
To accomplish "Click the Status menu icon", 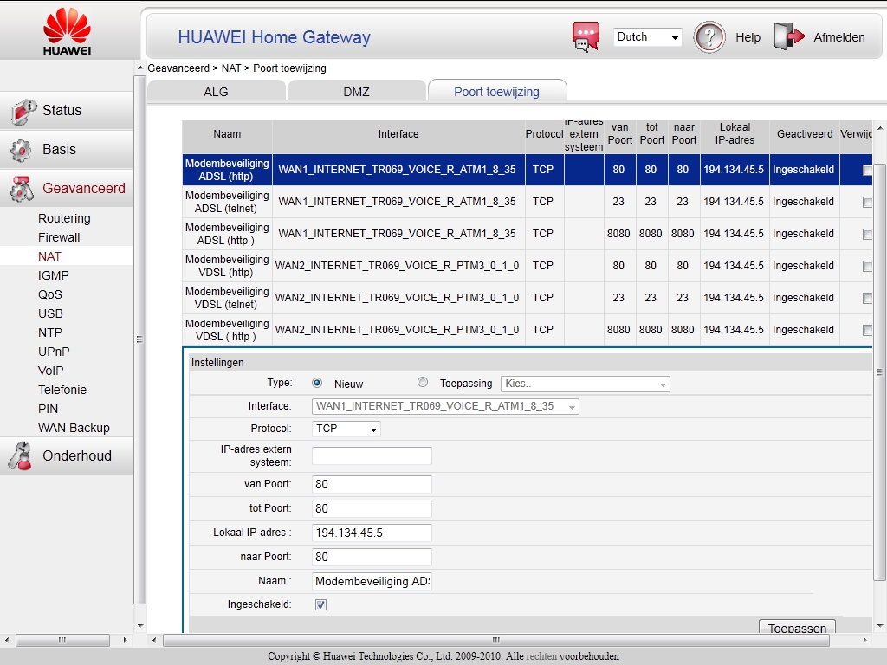I will click(x=23, y=111).
